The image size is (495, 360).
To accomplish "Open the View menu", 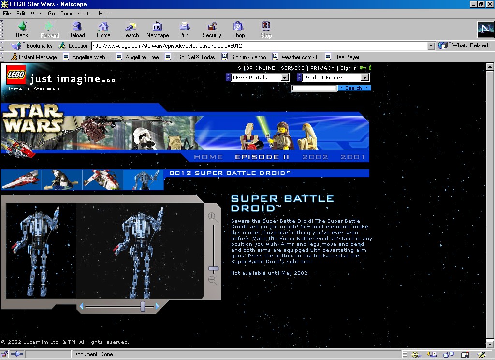I will tap(36, 14).
